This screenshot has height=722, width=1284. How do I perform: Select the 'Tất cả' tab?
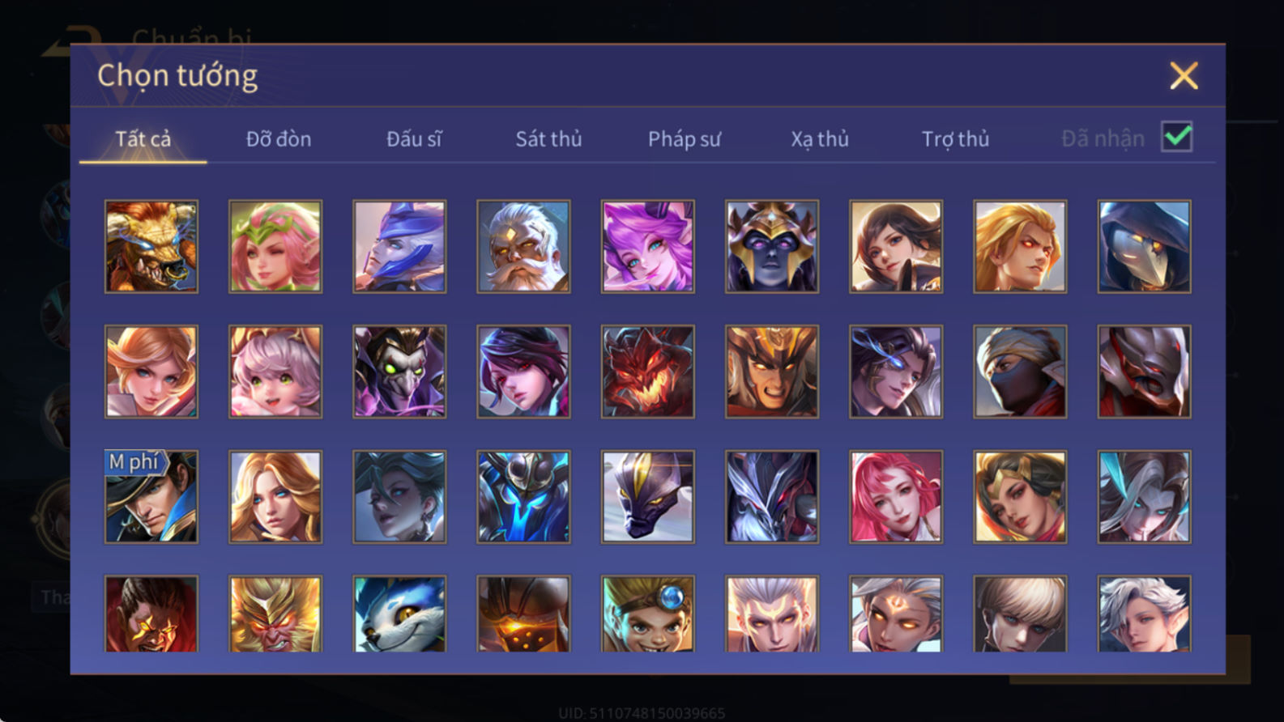point(143,139)
